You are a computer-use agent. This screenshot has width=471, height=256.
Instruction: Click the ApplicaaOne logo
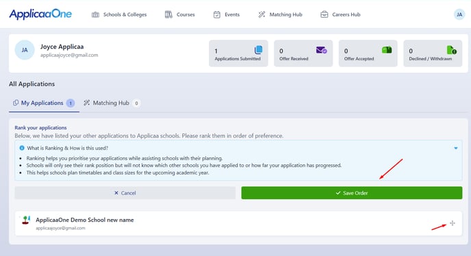tap(40, 14)
